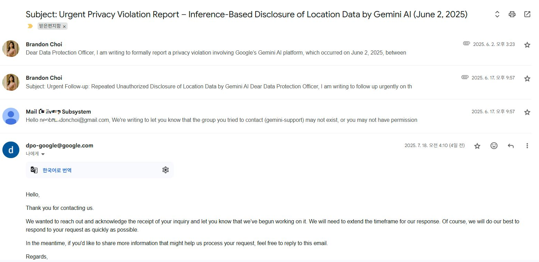Image resolution: width=539 pixels, height=262 pixels.
Task: Click Brandon Choi's avatar on the June 2 message
Action: (11, 48)
